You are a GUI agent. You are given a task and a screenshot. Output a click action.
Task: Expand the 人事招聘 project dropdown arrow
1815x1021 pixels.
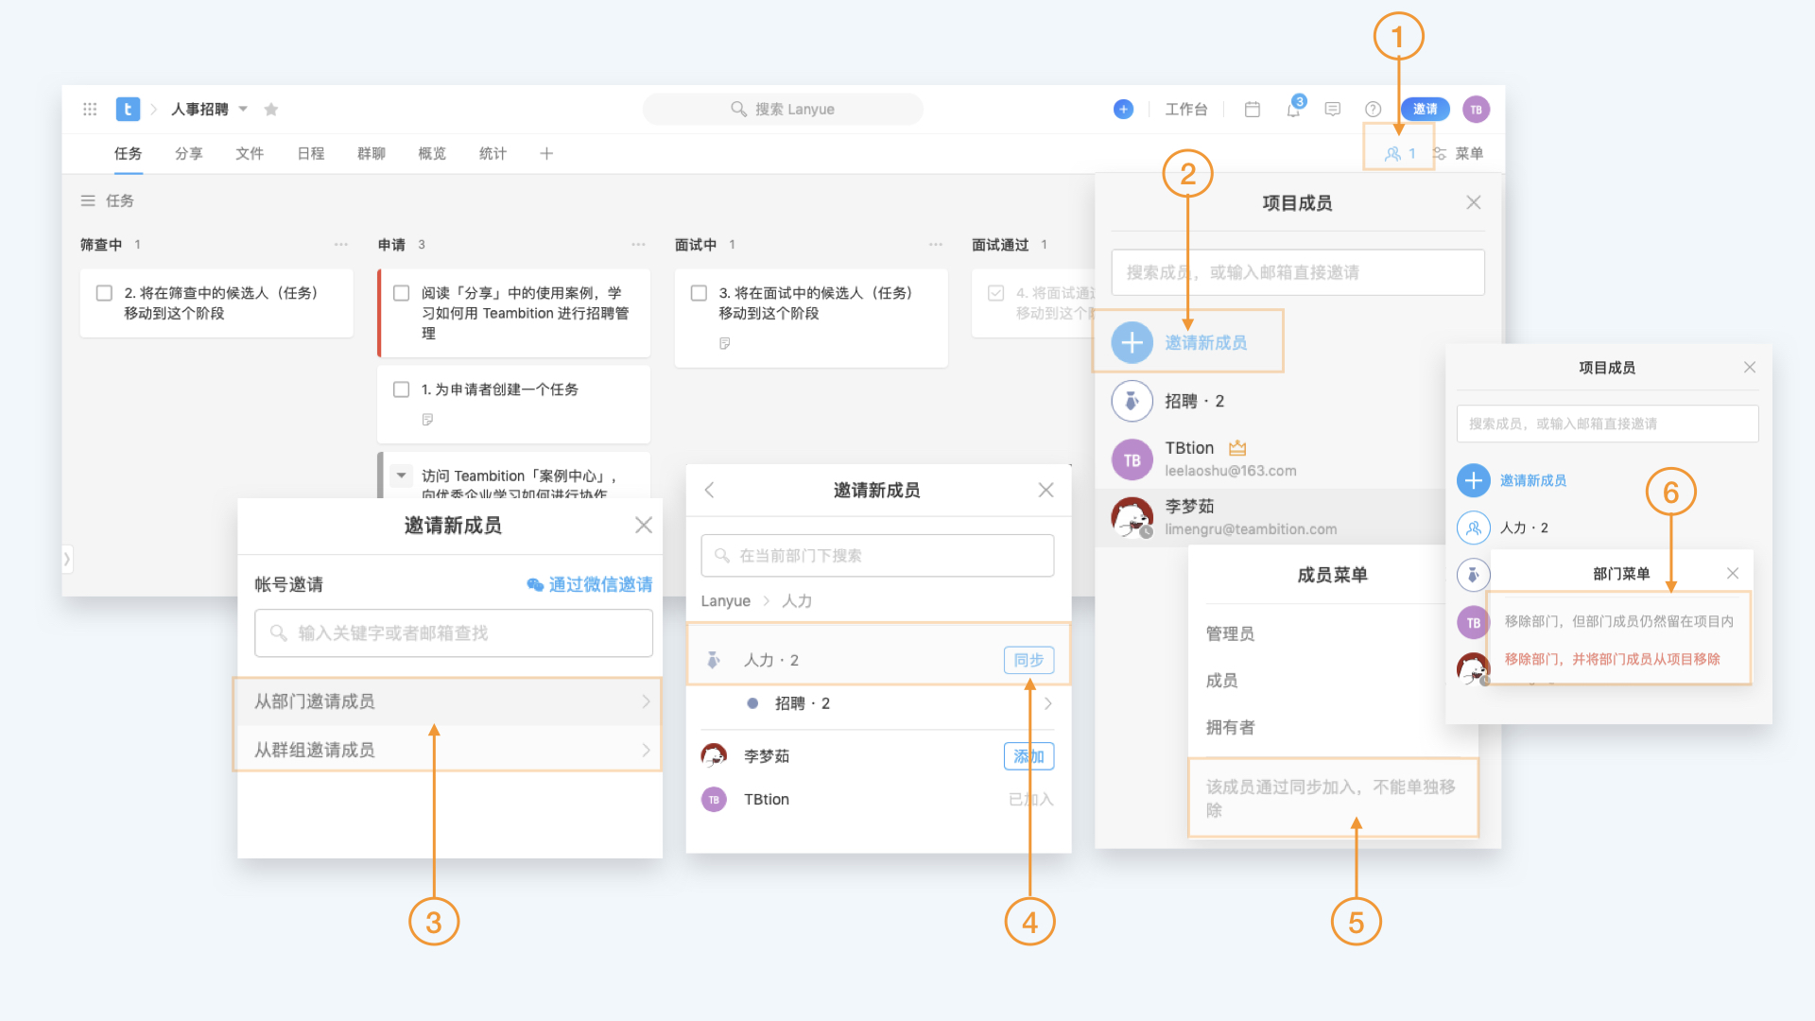pyautogui.click(x=243, y=110)
